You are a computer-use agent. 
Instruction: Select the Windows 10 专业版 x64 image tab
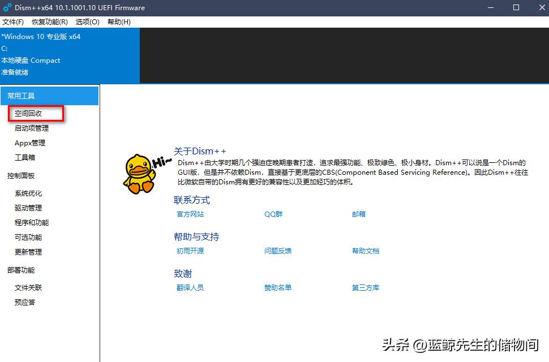coord(42,36)
